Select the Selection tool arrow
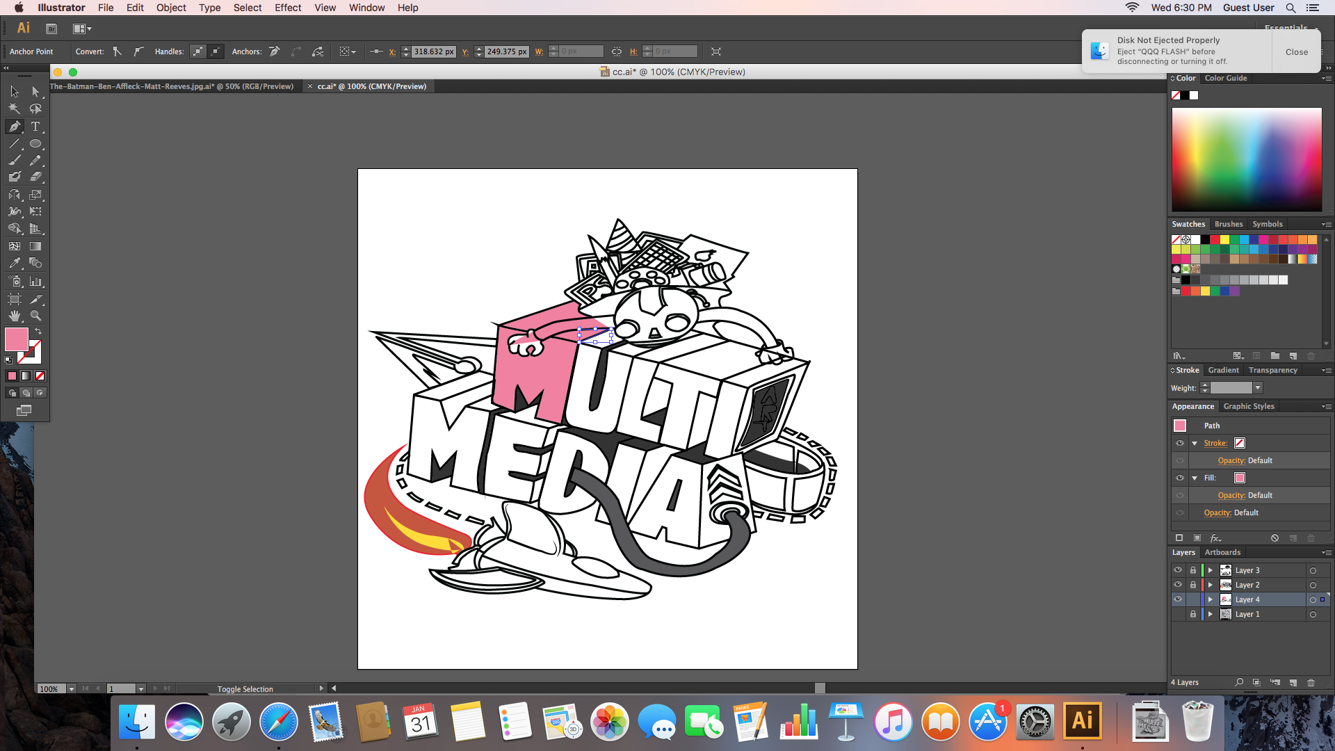Viewport: 1335px width, 751px height. click(15, 92)
